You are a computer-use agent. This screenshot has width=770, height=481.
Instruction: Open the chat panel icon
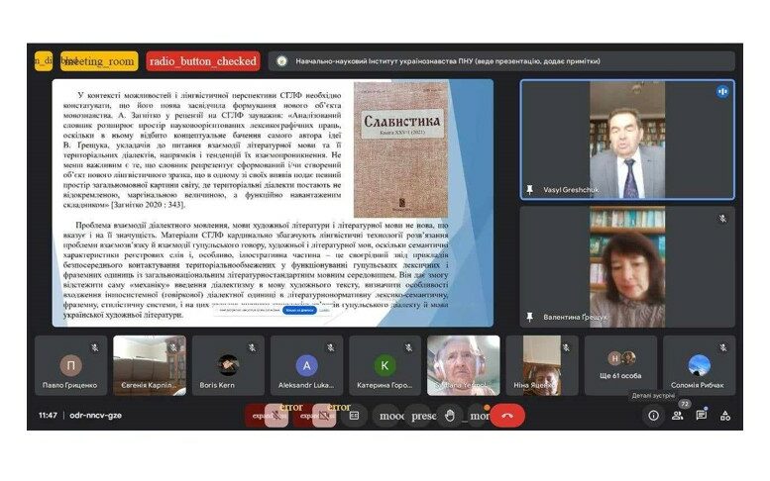tap(702, 416)
